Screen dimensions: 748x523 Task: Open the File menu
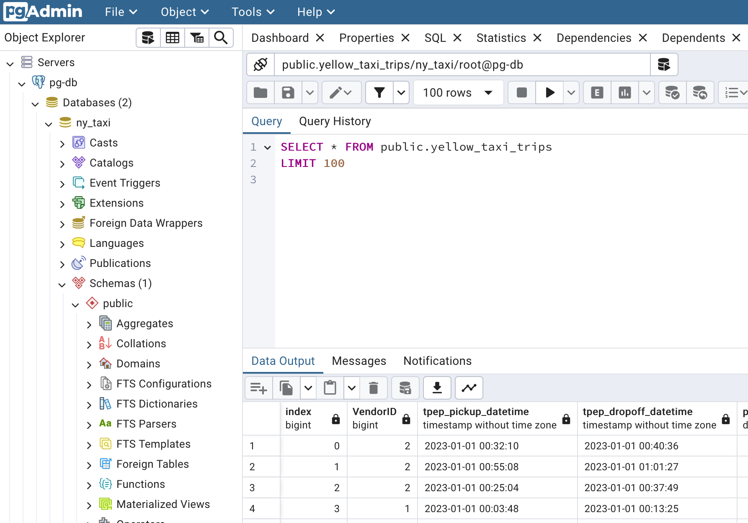pos(121,12)
